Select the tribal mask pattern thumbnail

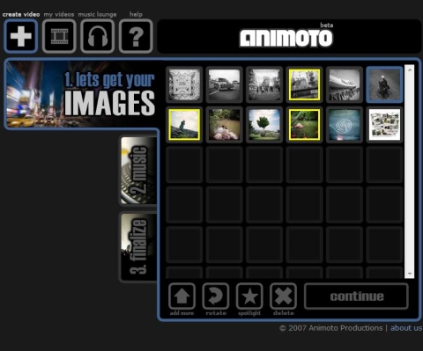[184, 84]
